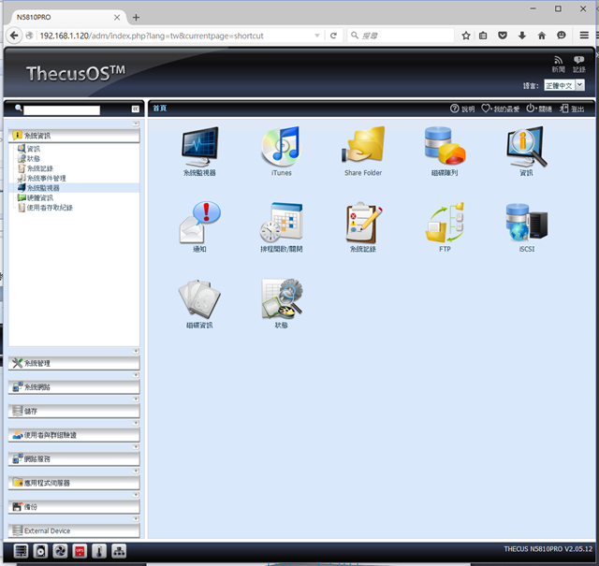The image size is (599, 566).
Task: Select the N5810PRO browser tab
Action: 65,17
